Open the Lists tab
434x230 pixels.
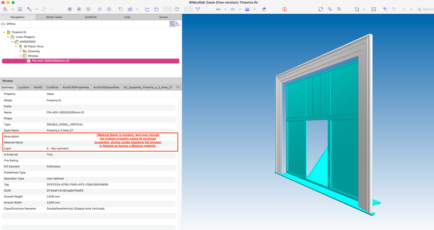tap(127, 17)
